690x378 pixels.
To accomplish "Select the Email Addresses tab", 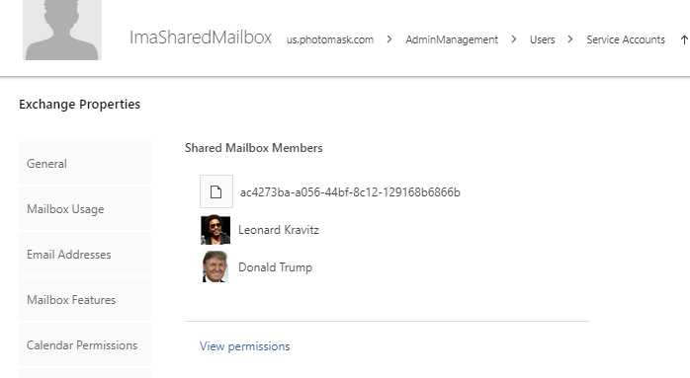I will (x=85, y=254).
